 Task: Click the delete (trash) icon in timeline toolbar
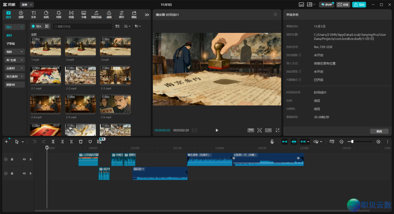81,142
